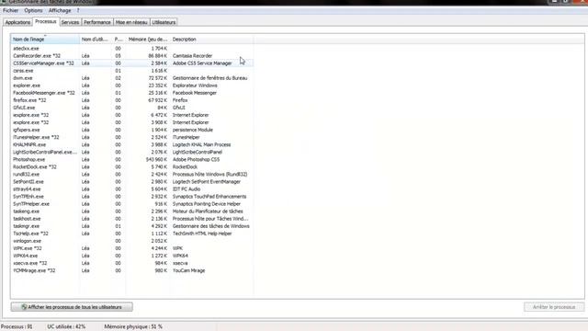Select the CamRecorder.exe *32 process

[x=132, y=55]
